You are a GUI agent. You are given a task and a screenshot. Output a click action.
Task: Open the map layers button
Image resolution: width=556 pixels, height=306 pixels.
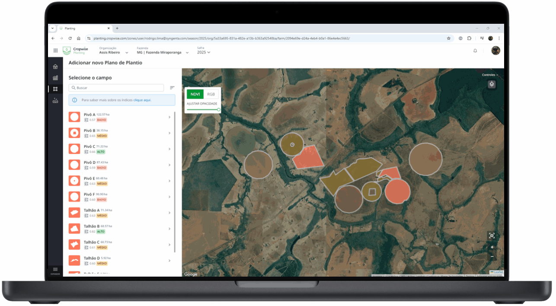coord(492,84)
